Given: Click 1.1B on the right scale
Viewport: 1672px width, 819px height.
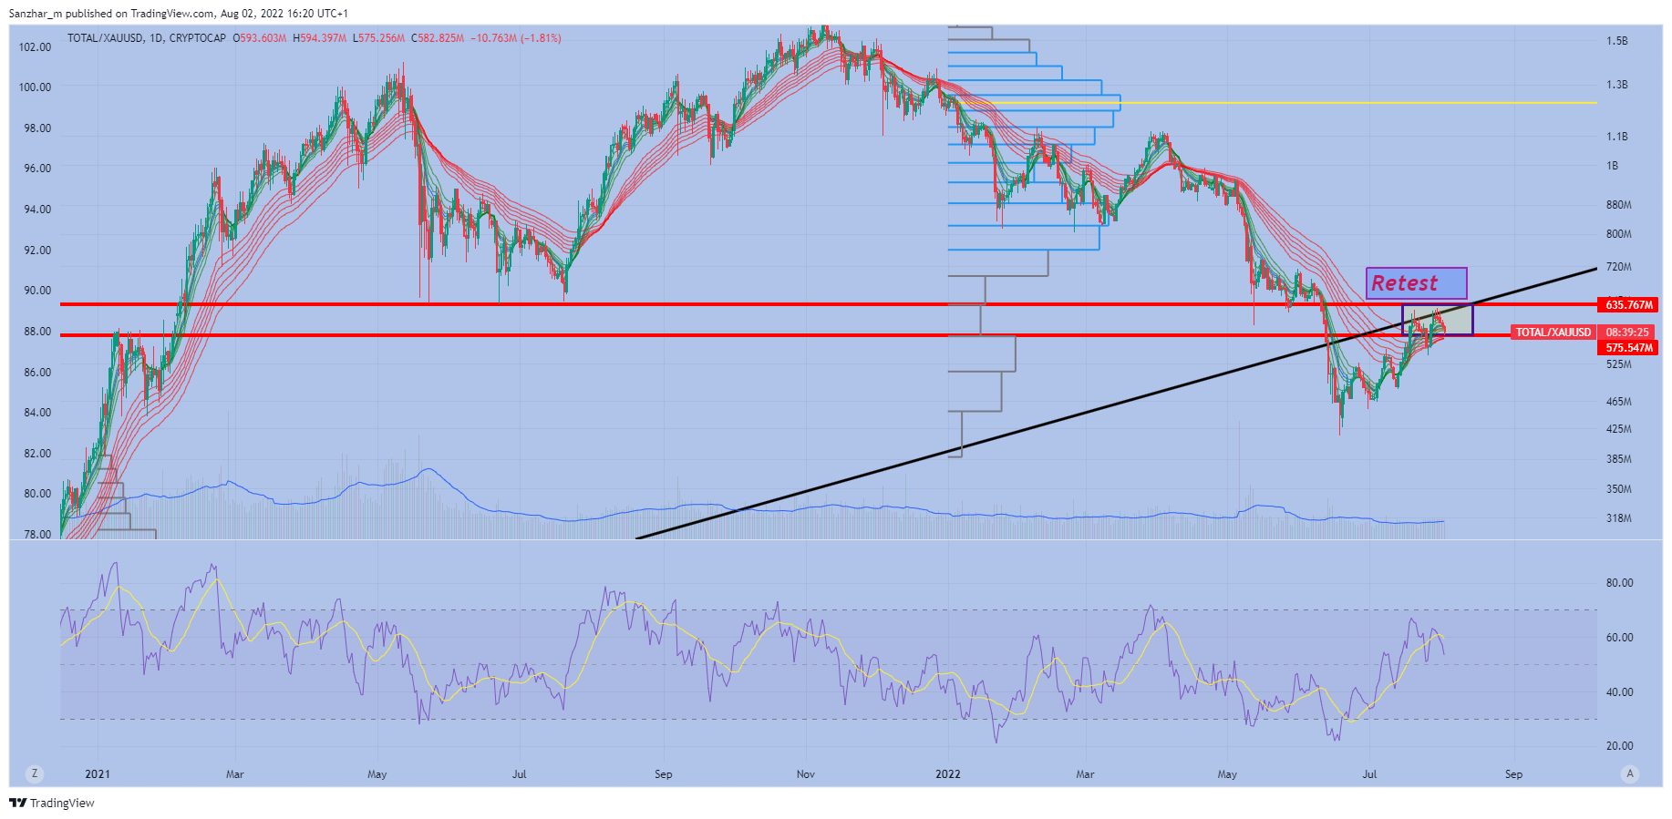Looking at the screenshot, I should pyautogui.click(x=1617, y=137).
